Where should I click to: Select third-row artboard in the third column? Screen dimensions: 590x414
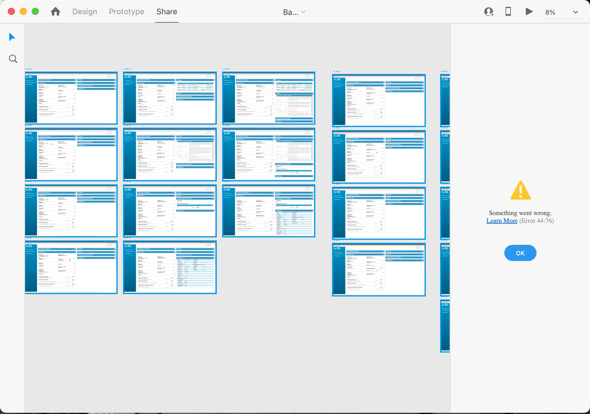pyautogui.click(x=268, y=211)
